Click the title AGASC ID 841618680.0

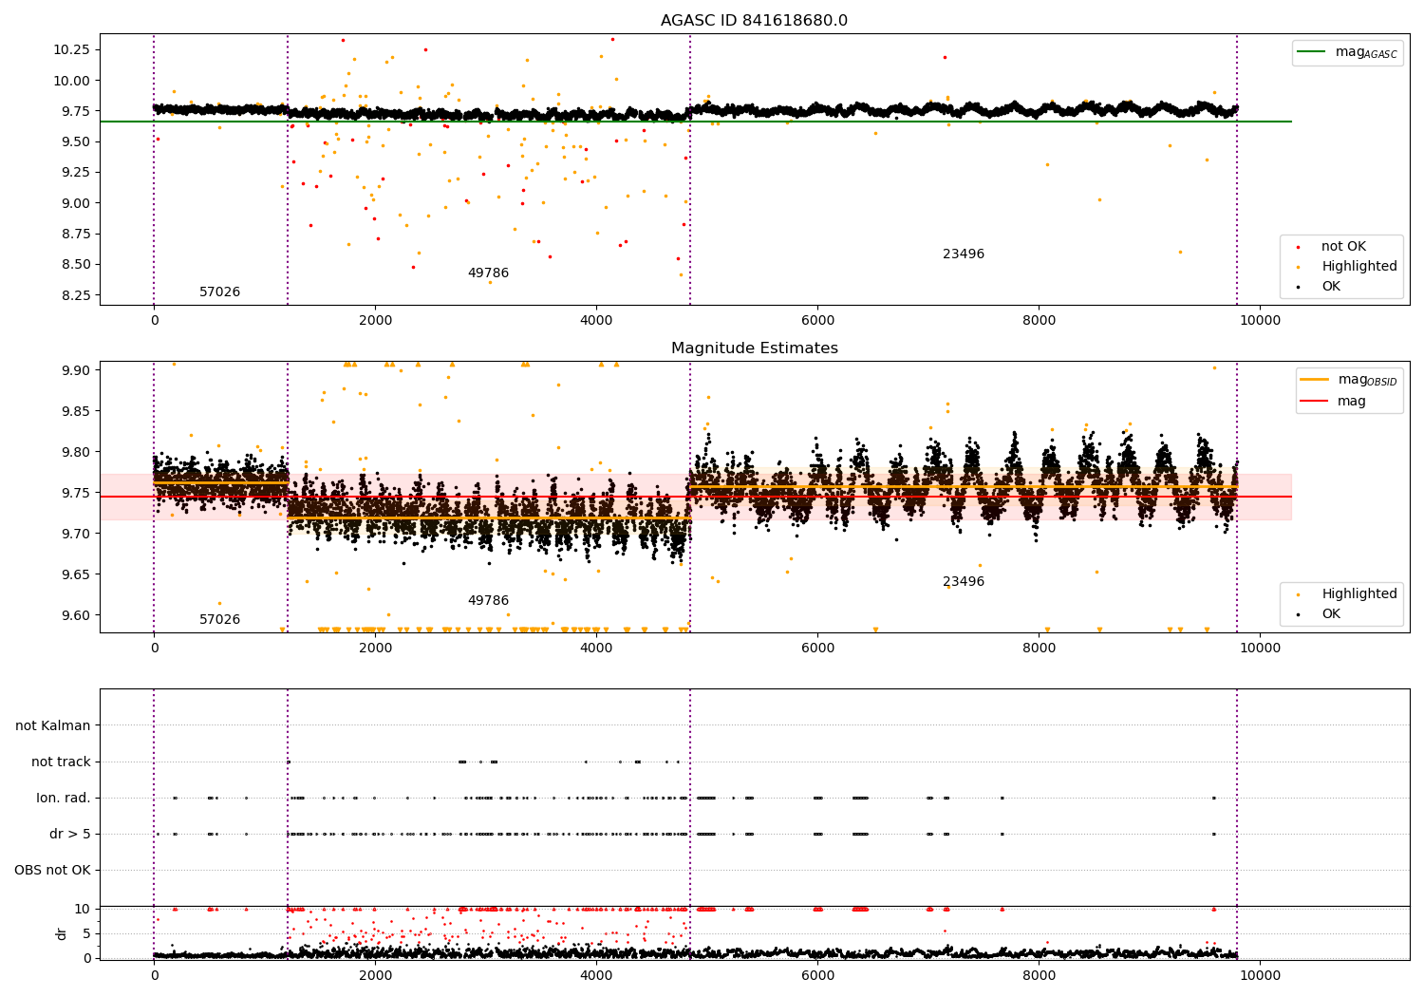coord(754,21)
